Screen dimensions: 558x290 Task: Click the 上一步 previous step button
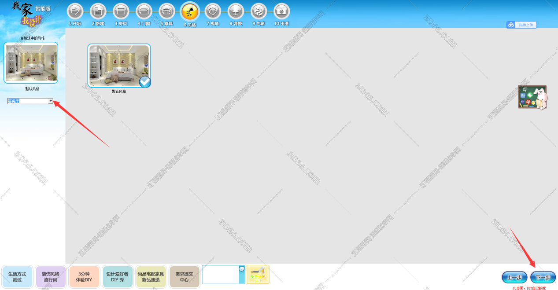(x=514, y=277)
